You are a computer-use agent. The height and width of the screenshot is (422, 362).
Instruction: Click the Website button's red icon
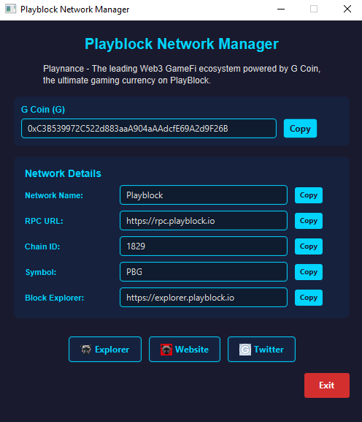click(x=166, y=350)
